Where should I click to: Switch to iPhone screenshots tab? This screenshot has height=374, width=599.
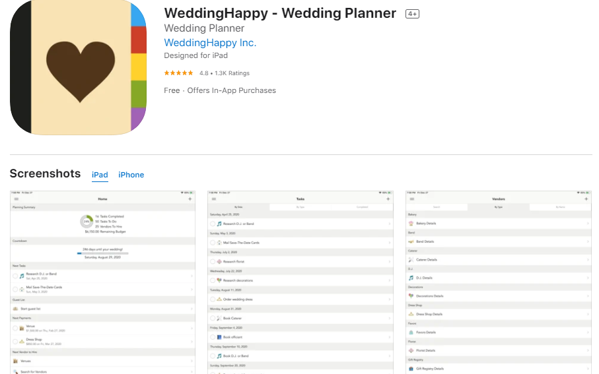[131, 175]
